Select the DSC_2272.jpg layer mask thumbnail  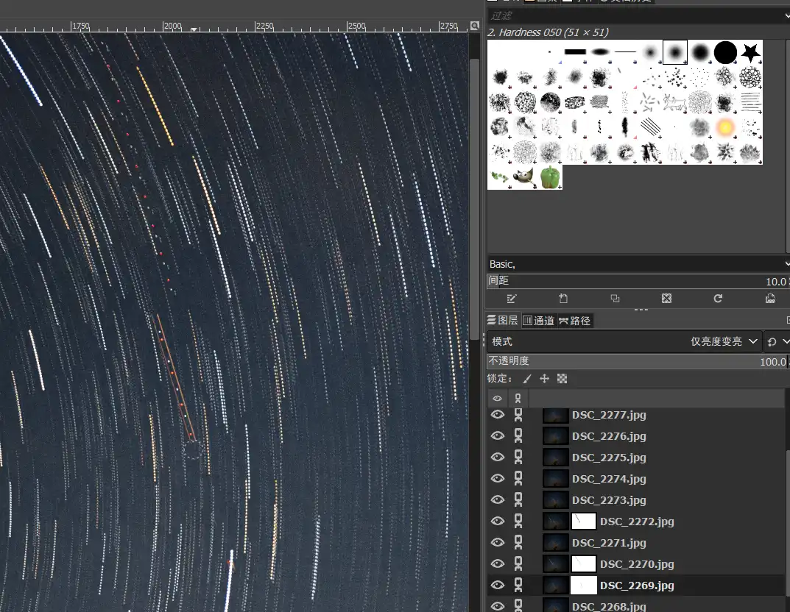pyautogui.click(x=583, y=522)
